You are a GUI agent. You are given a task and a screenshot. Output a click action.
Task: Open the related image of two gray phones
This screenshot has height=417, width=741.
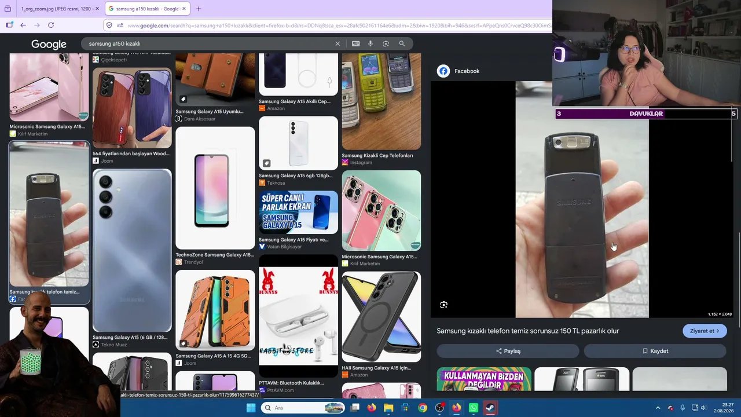582,379
